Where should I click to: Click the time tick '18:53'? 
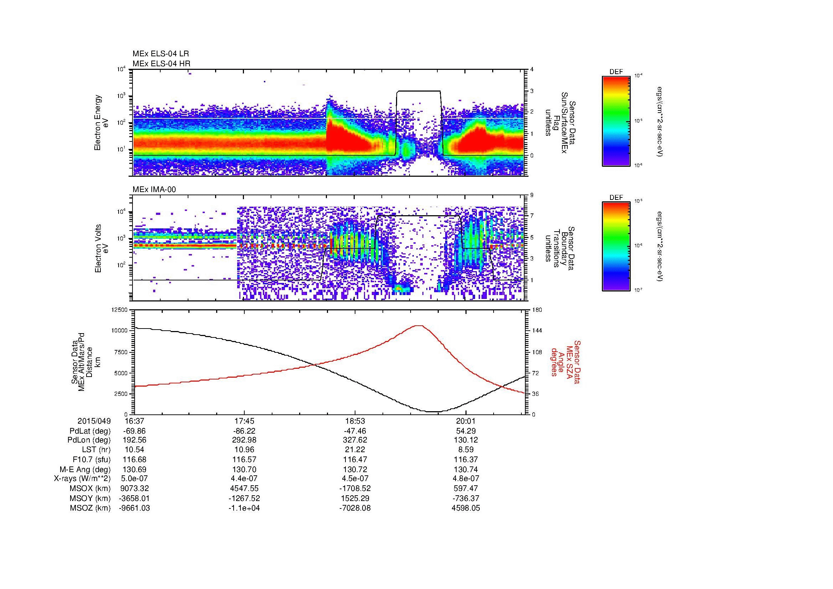(355, 421)
